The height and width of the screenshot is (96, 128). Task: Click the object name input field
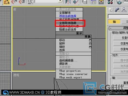(x=118, y=16)
